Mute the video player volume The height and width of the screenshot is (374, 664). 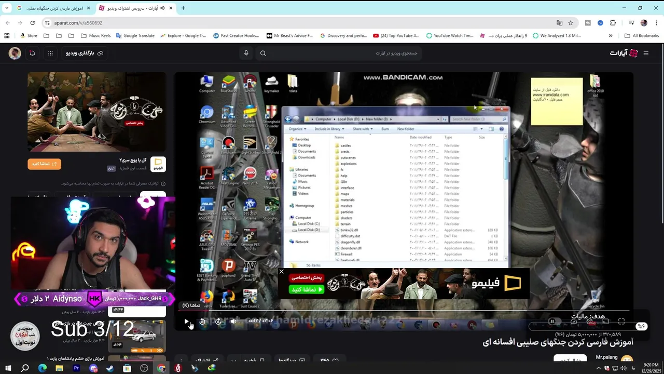pos(233,322)
